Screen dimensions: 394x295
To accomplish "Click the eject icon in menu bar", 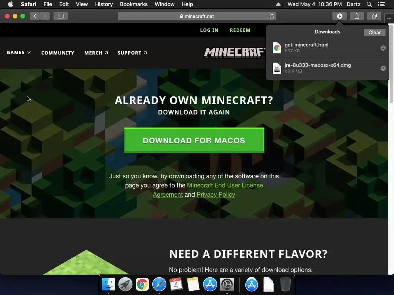I will (278, 4).
